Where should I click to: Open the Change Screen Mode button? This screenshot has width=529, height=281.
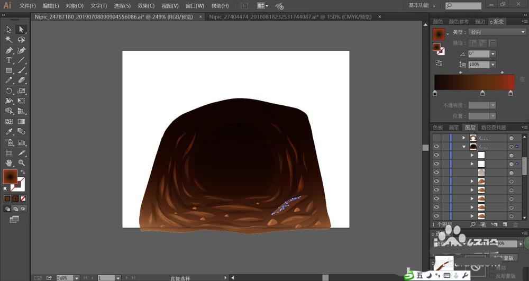click(x=14, y=220)
